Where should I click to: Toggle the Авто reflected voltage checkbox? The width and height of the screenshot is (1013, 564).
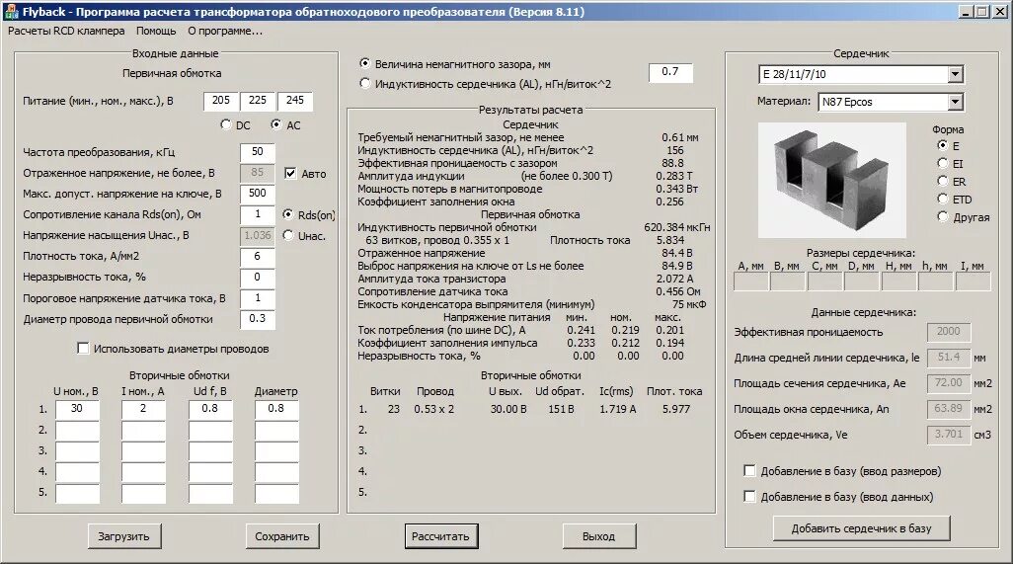pos(290,173)
